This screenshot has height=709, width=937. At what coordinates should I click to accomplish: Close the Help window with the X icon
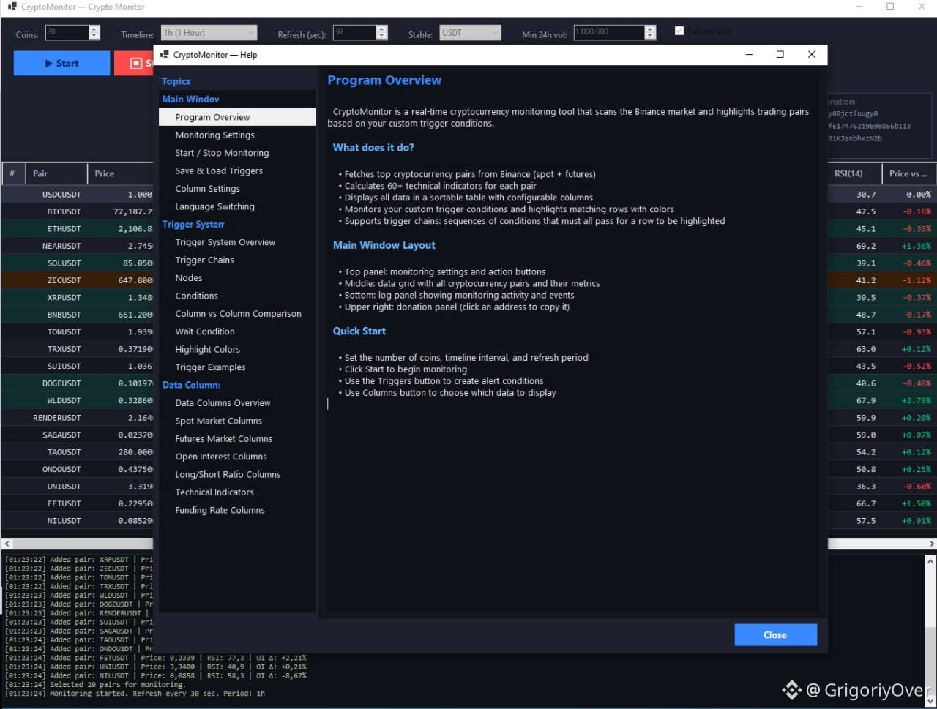[811, 54]
